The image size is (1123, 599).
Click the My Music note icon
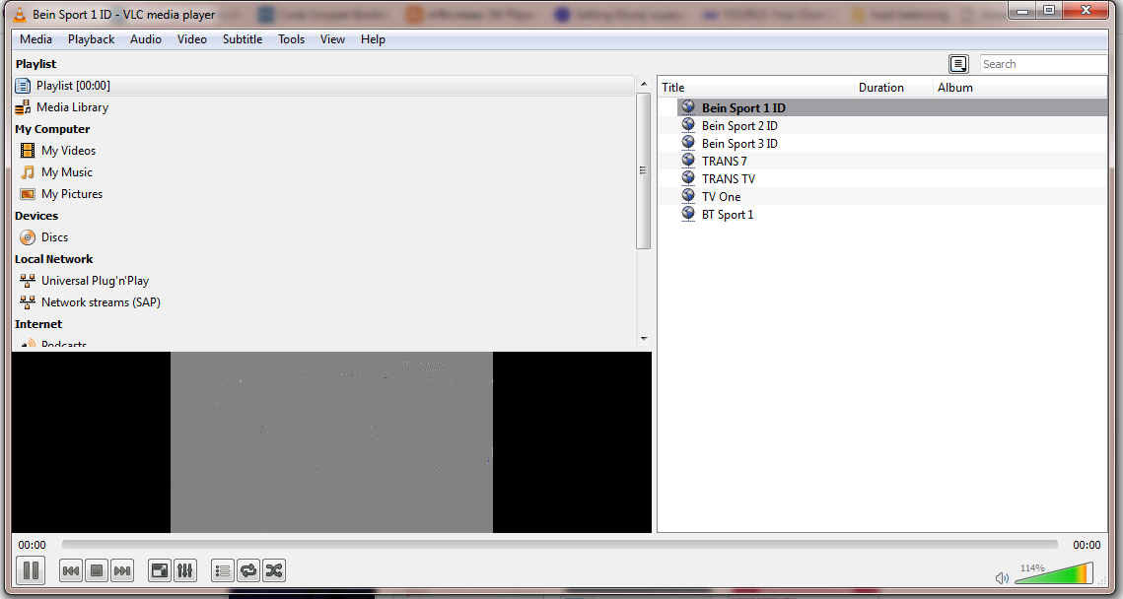[28, 171]
